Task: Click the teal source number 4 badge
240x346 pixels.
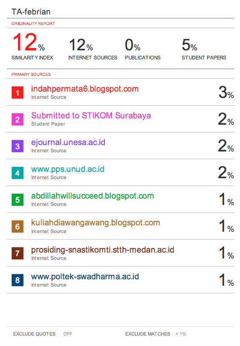Action: (x=17, y=173)
